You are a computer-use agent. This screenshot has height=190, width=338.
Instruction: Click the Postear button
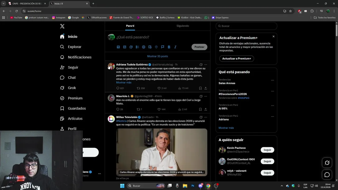199,47
